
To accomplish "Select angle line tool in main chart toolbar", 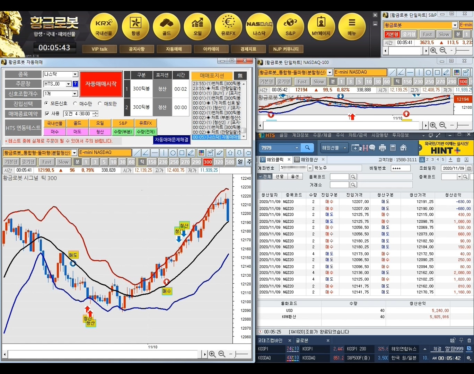I will [146, 153].
